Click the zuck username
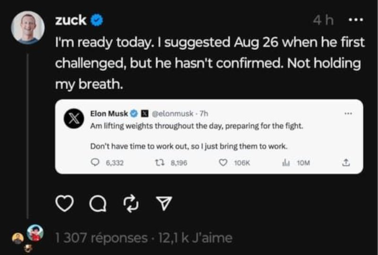 pyautogui.click(x=70, y=20)
